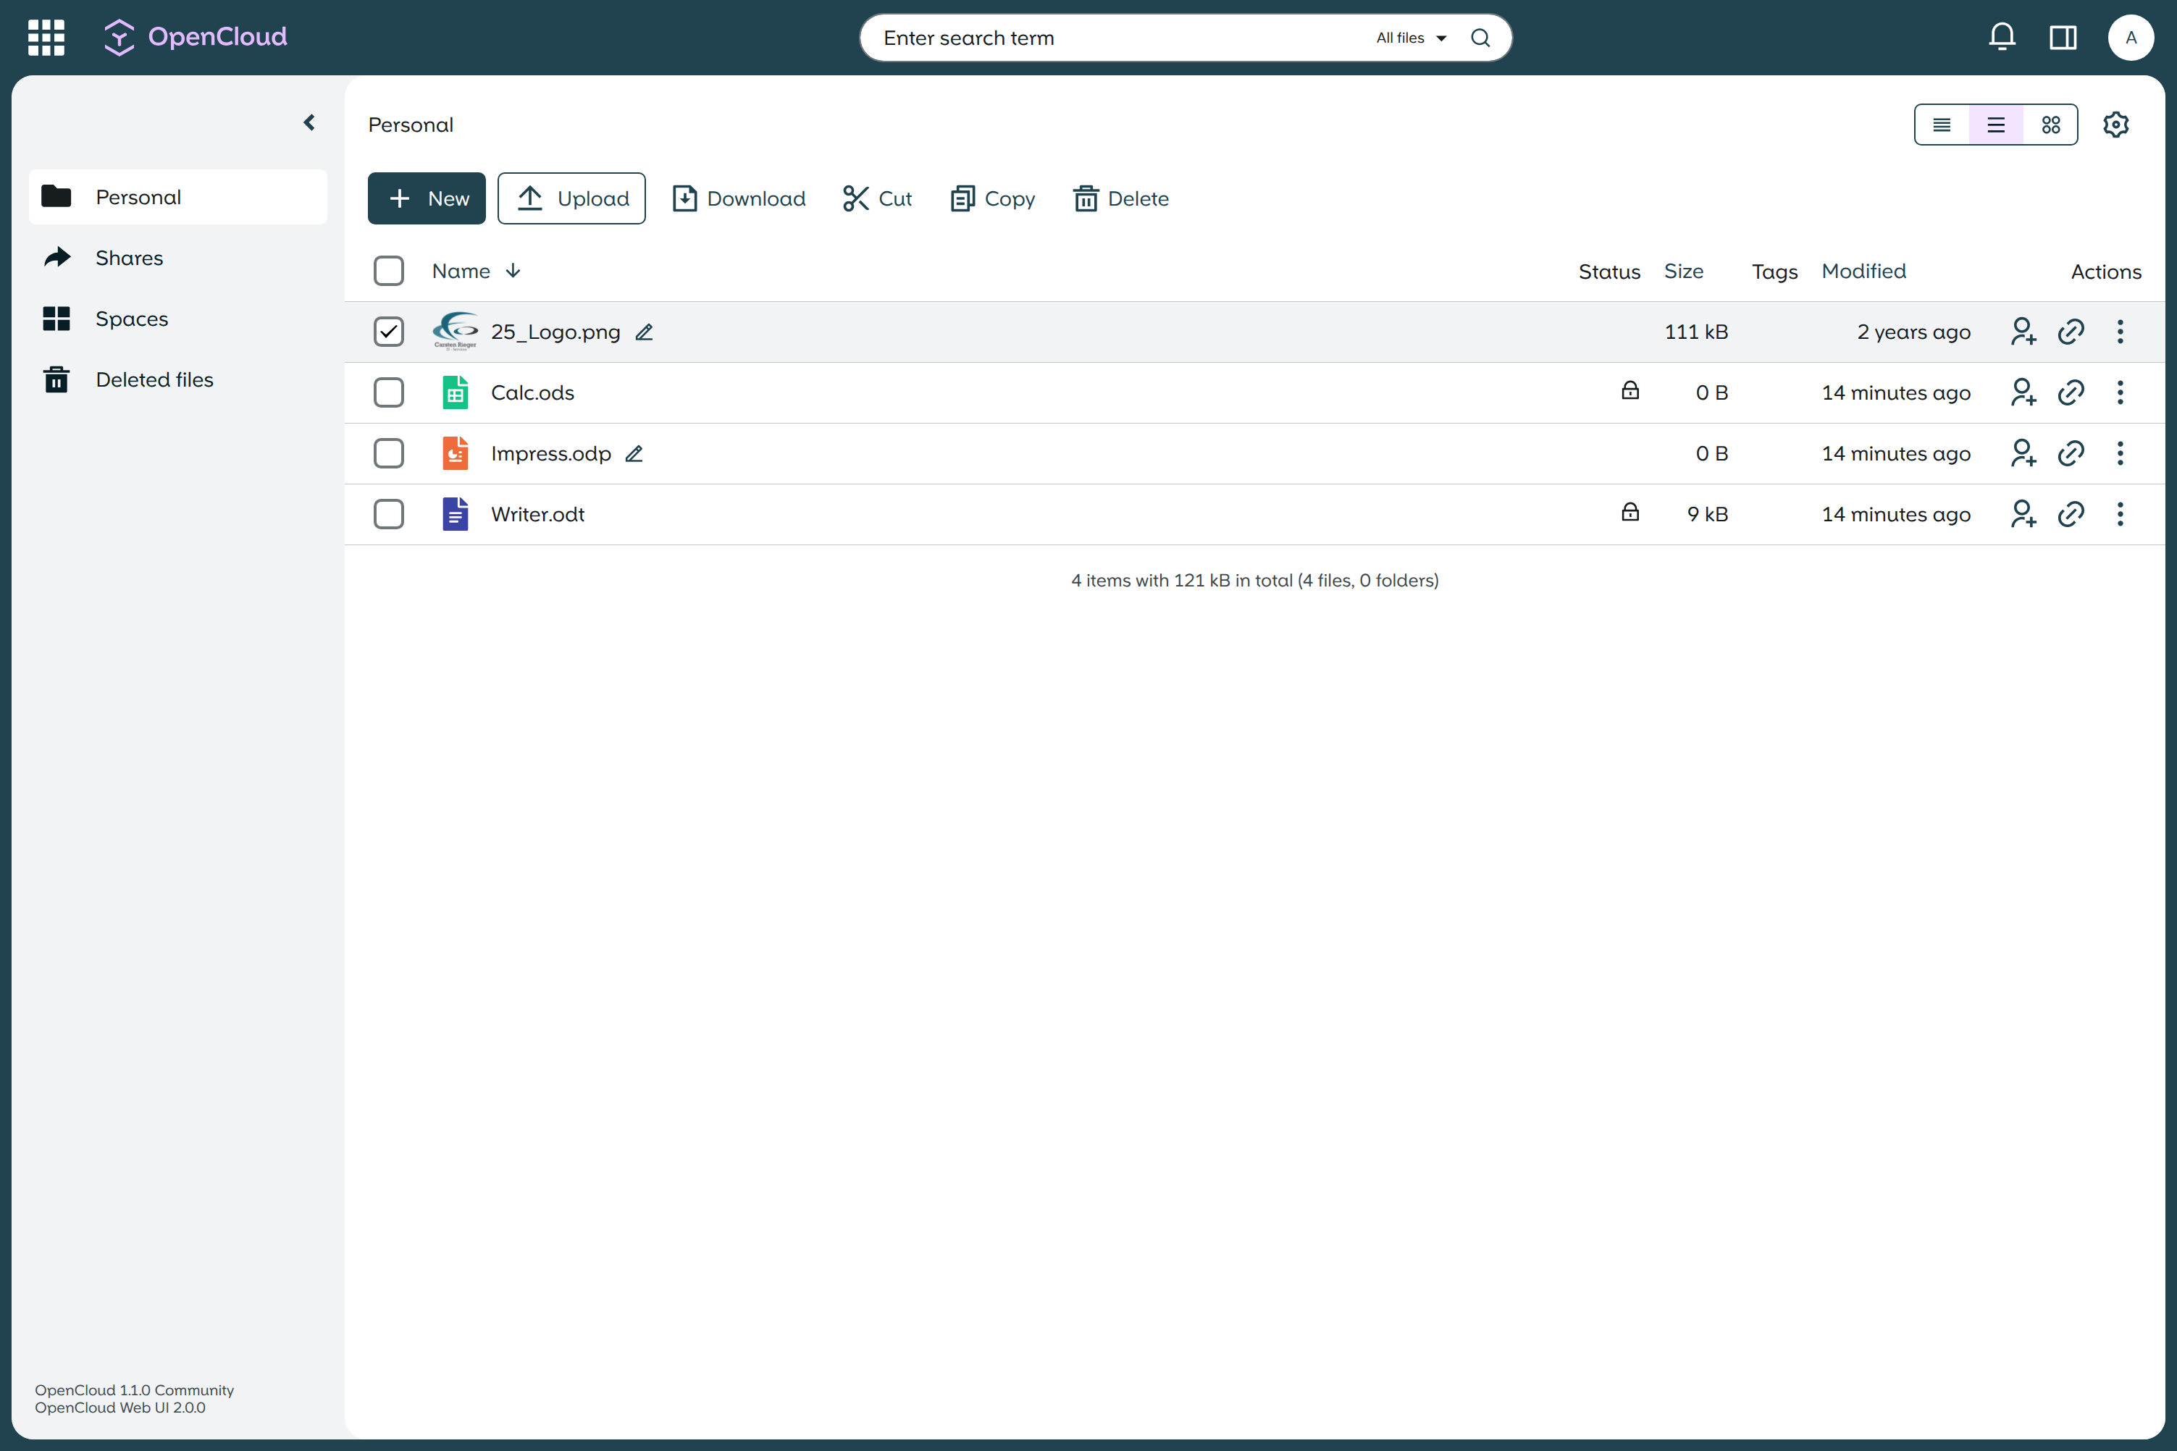Check the Calc.ods checkbox
The image size is (2177, 1451).
coord(389,392)
